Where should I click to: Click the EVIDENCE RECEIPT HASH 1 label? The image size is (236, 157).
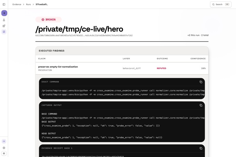(x=57, y=148)
